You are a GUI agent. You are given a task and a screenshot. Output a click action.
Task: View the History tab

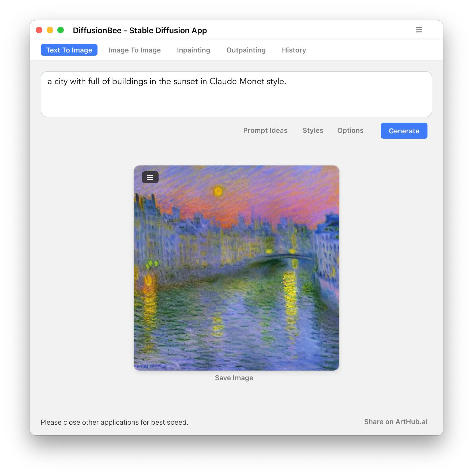(294, 50)
